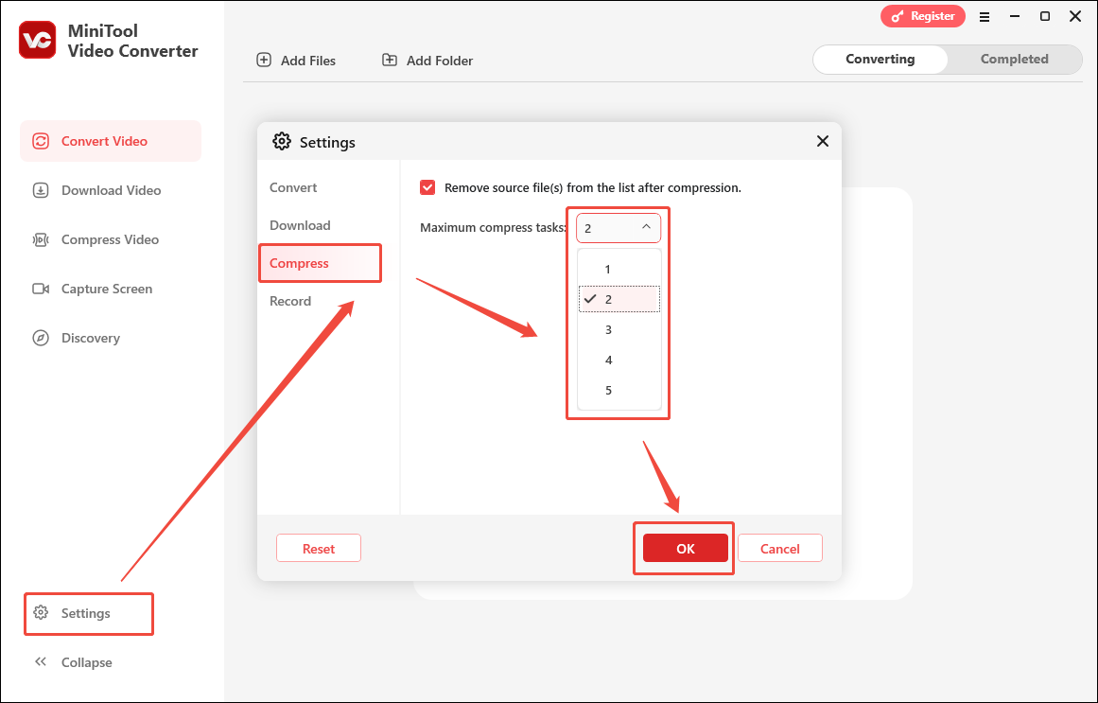The height and width of the screenshot is (703, 1098).
Task: Select the Compress Video sidebar icon
Action: click(x=40, y=239)
